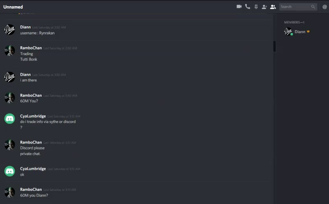Click RamboChan's username above '60M You?'
This screenshot has width=329, height=204.
[x=31, y=95]
